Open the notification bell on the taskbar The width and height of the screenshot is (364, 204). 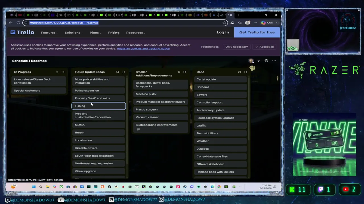[x=274, y=187]
